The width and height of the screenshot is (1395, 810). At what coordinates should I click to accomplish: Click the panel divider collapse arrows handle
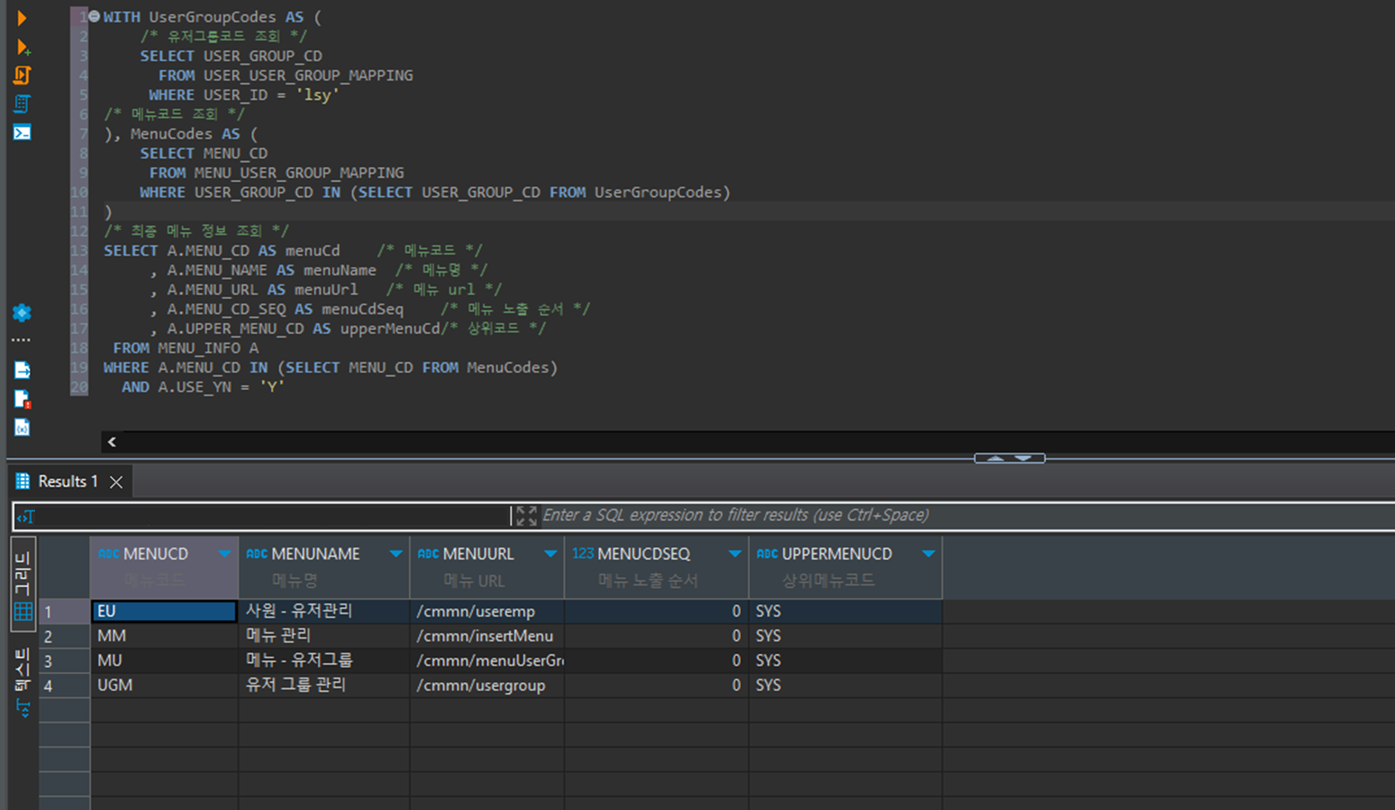(x=1009, y=459)
